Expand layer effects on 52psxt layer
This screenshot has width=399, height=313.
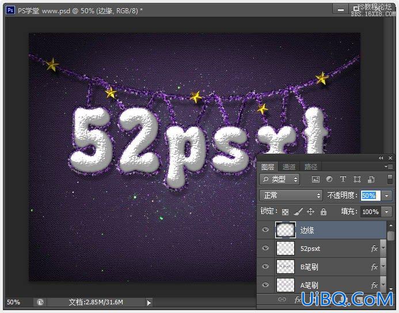click(383, 248)
